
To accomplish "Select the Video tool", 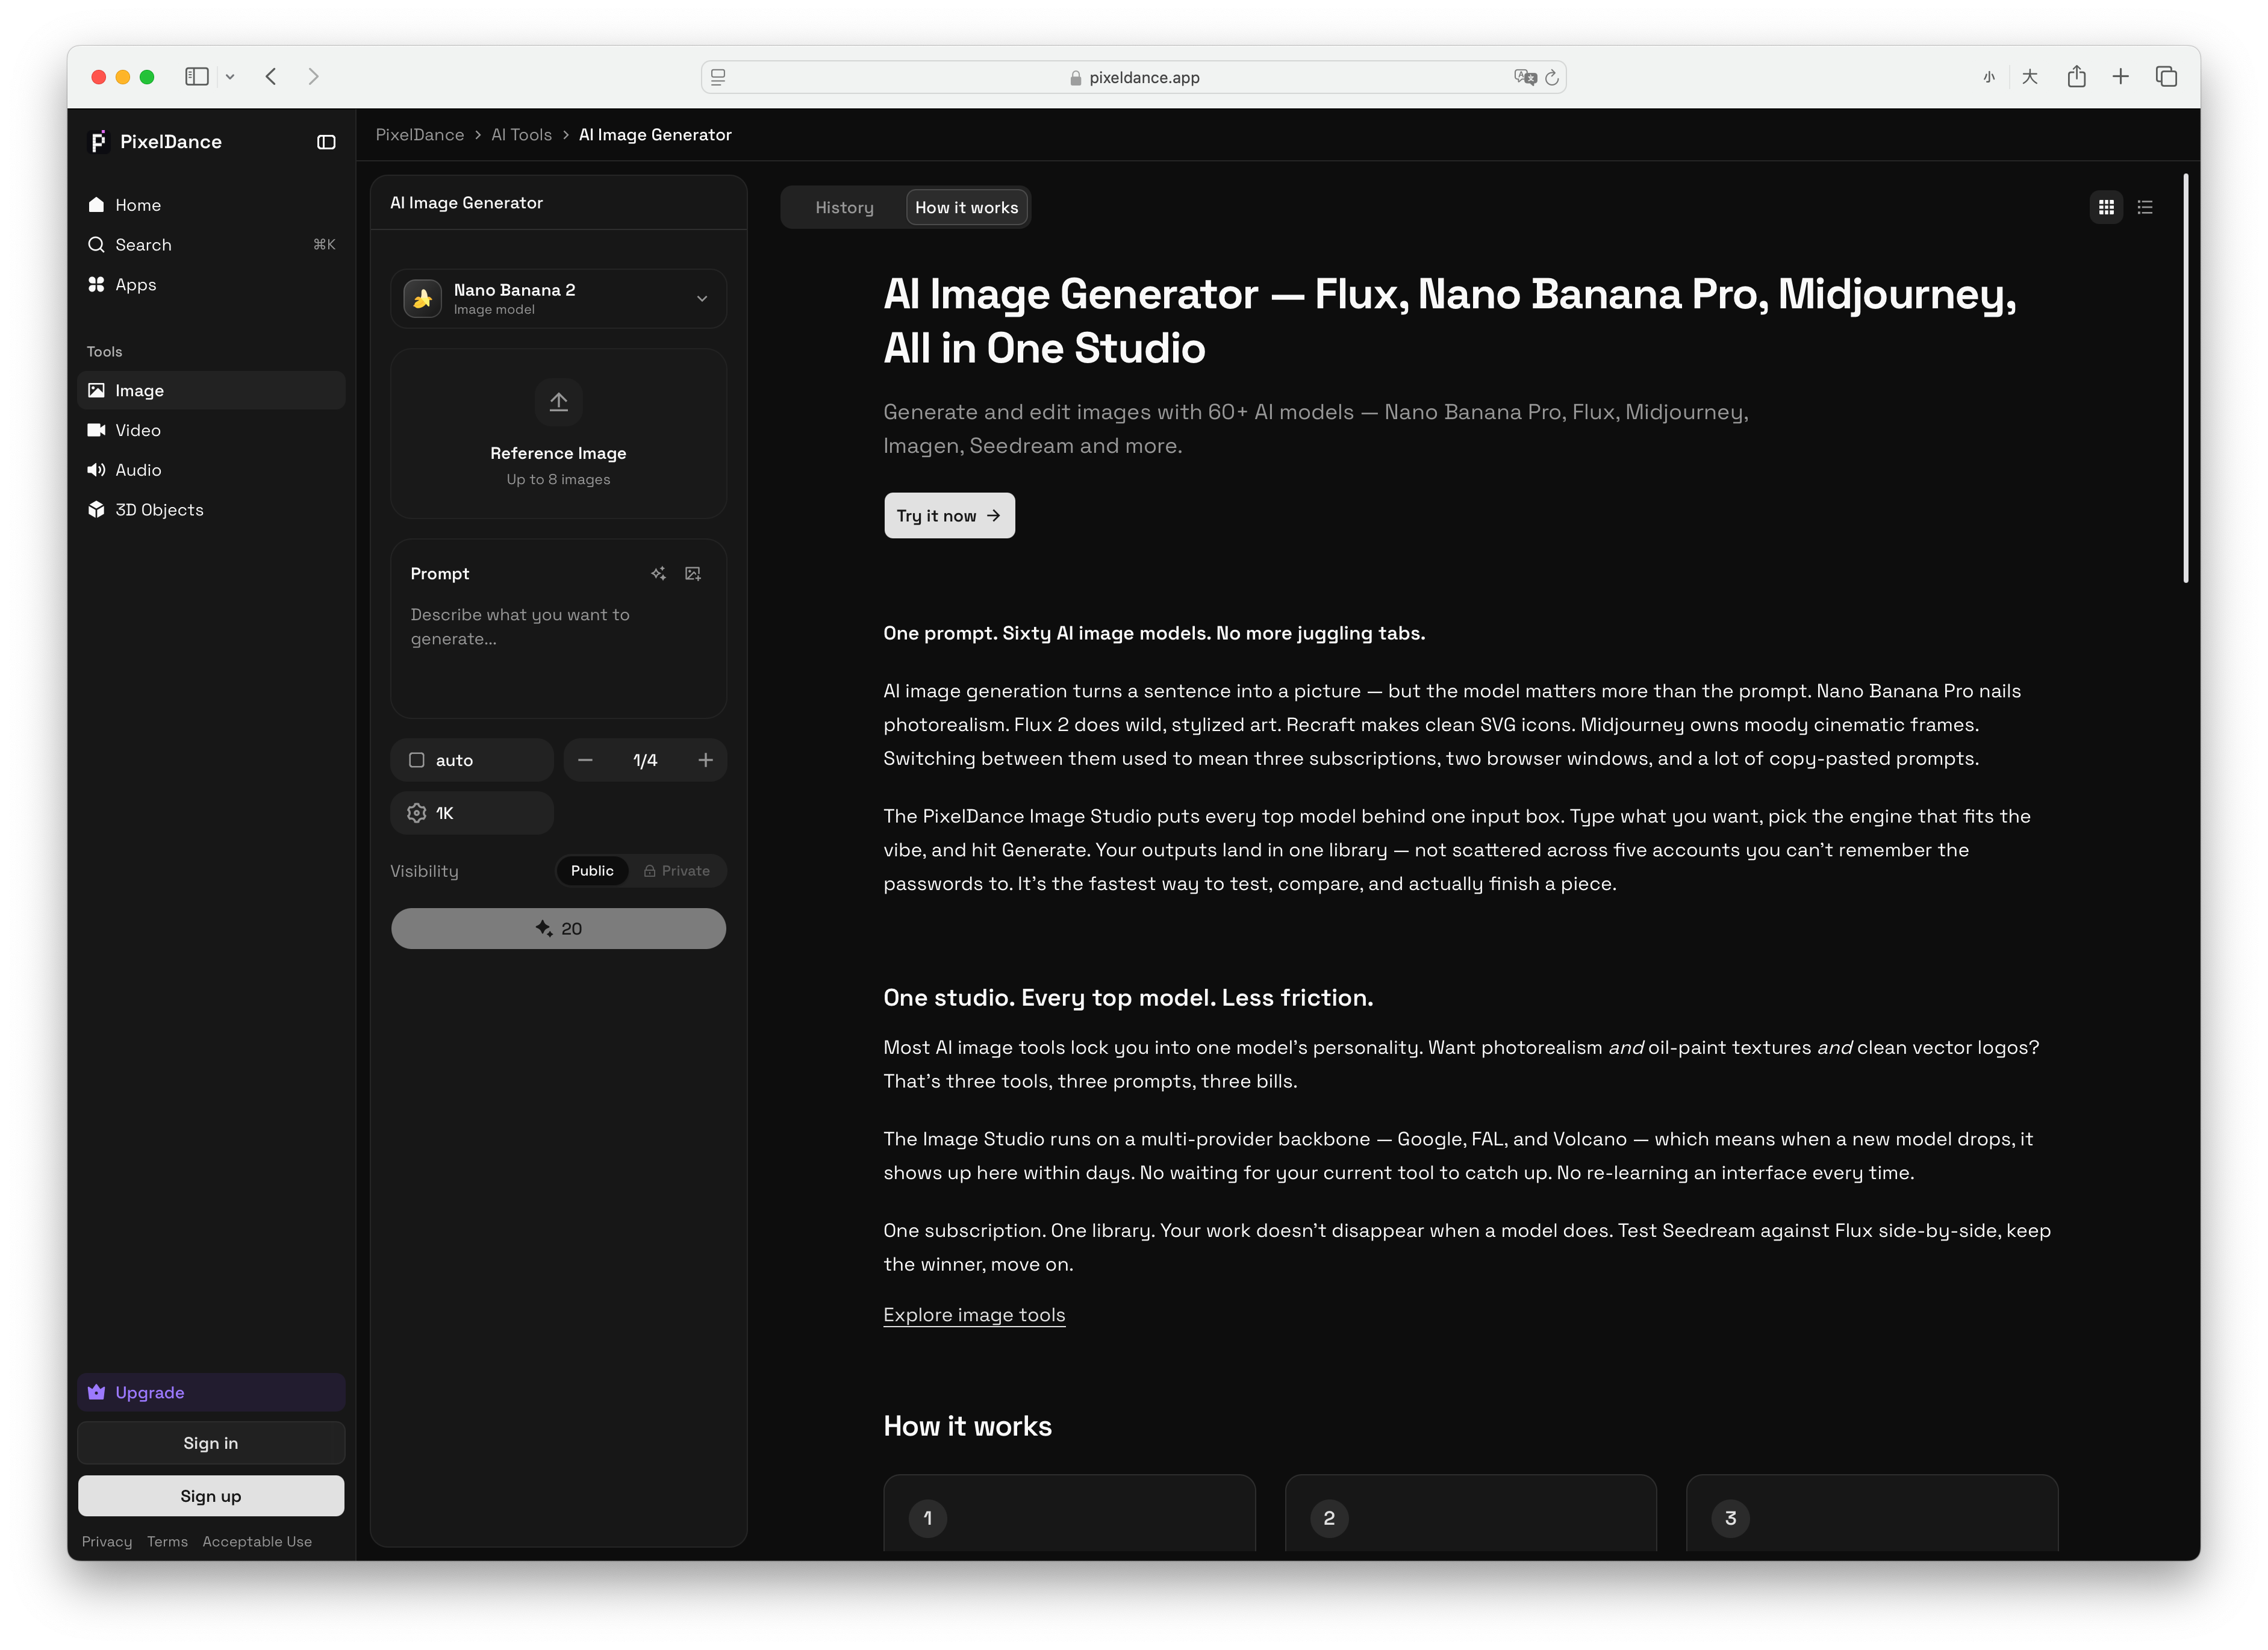I will point(211,430).
